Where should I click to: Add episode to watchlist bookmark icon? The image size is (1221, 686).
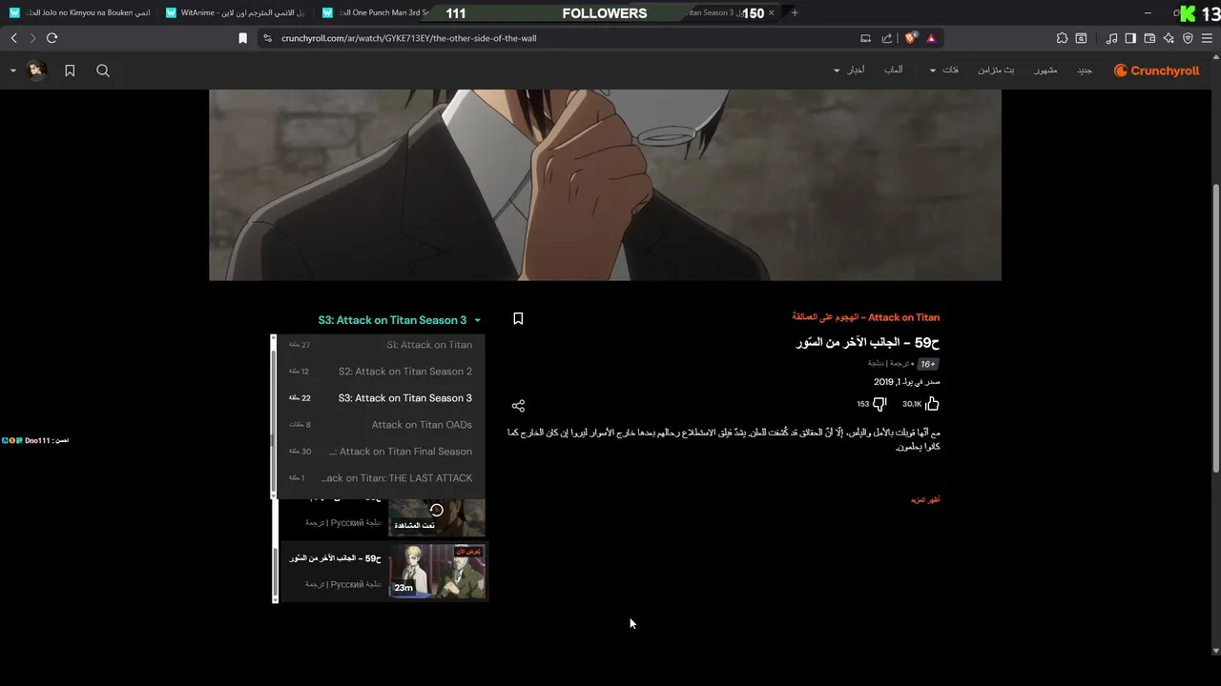518,319
